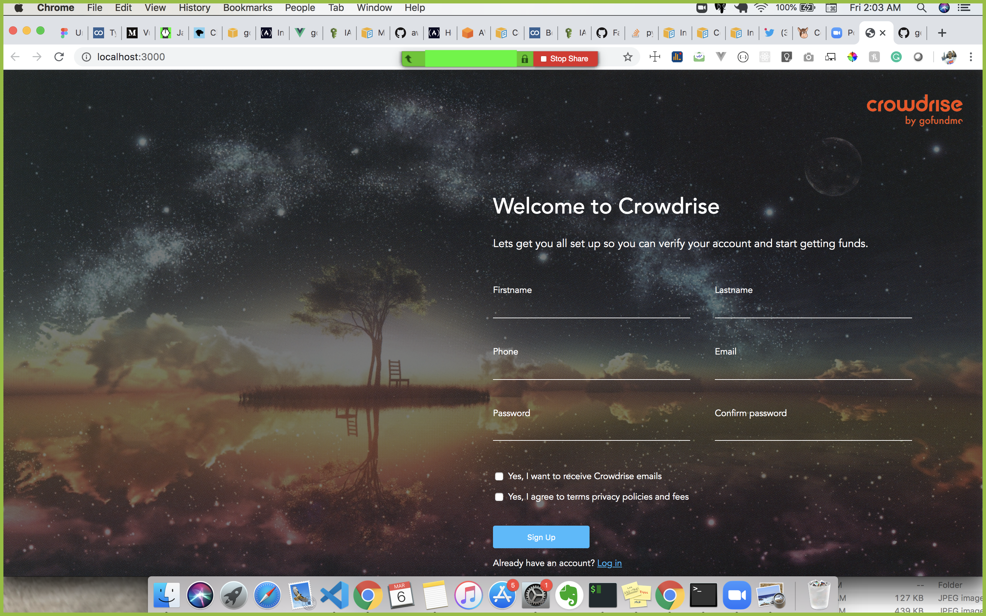Open the new tab plus button
The height and width of the screenshot is (616, 986).
tap(941, 33)
